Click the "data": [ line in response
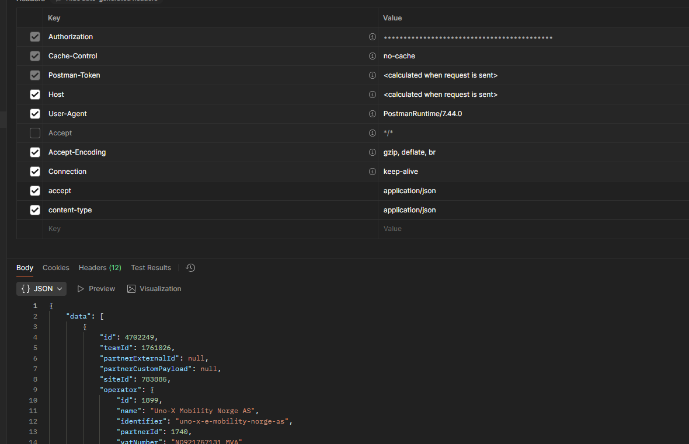This screenshot has height=444, width=689. (85, 316)
